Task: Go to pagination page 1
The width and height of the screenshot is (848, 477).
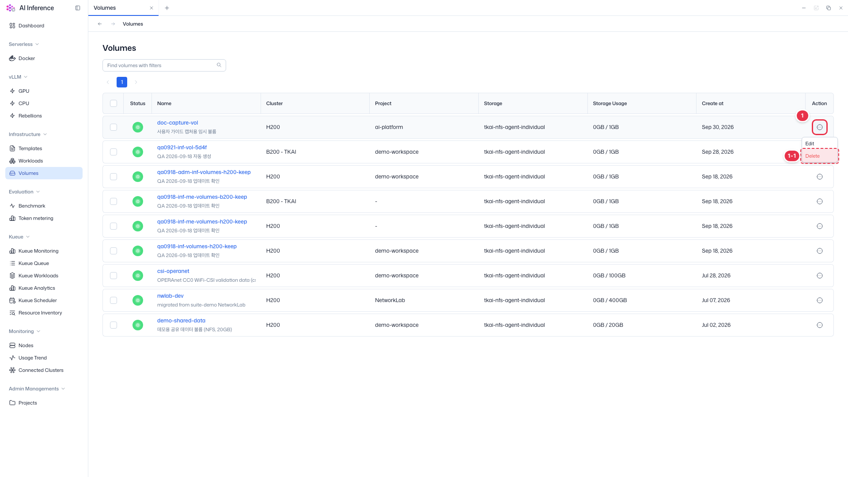Action: [x=122, y=82]
